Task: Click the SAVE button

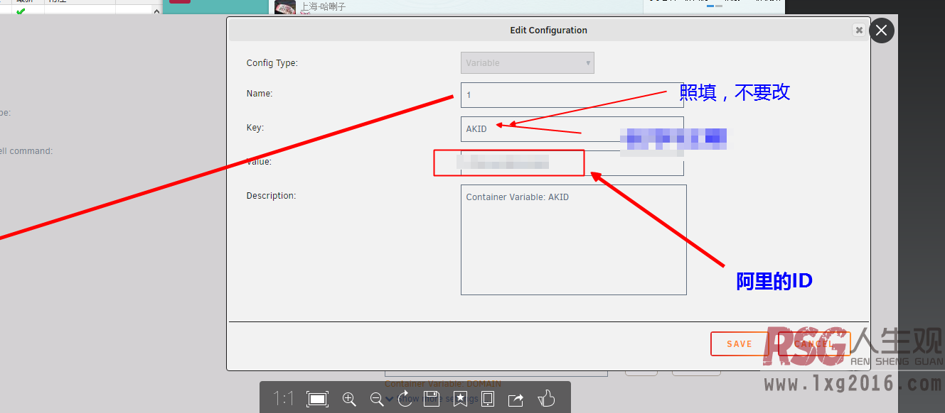Action: point(740,343)
